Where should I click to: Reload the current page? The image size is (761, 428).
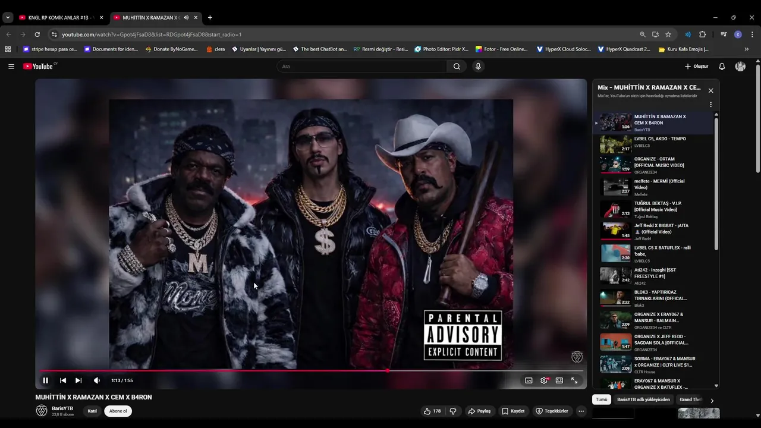tap(37, 34)
